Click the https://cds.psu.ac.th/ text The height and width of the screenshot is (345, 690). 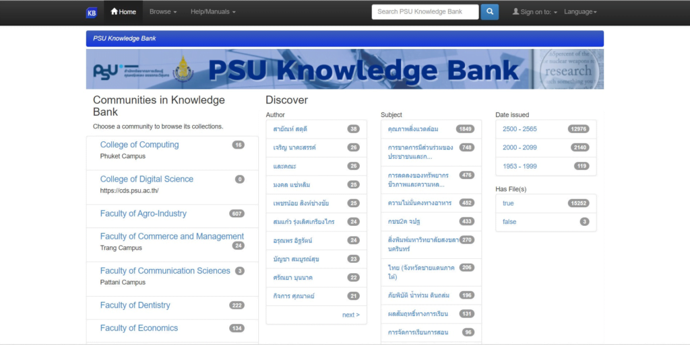(129, 190)
